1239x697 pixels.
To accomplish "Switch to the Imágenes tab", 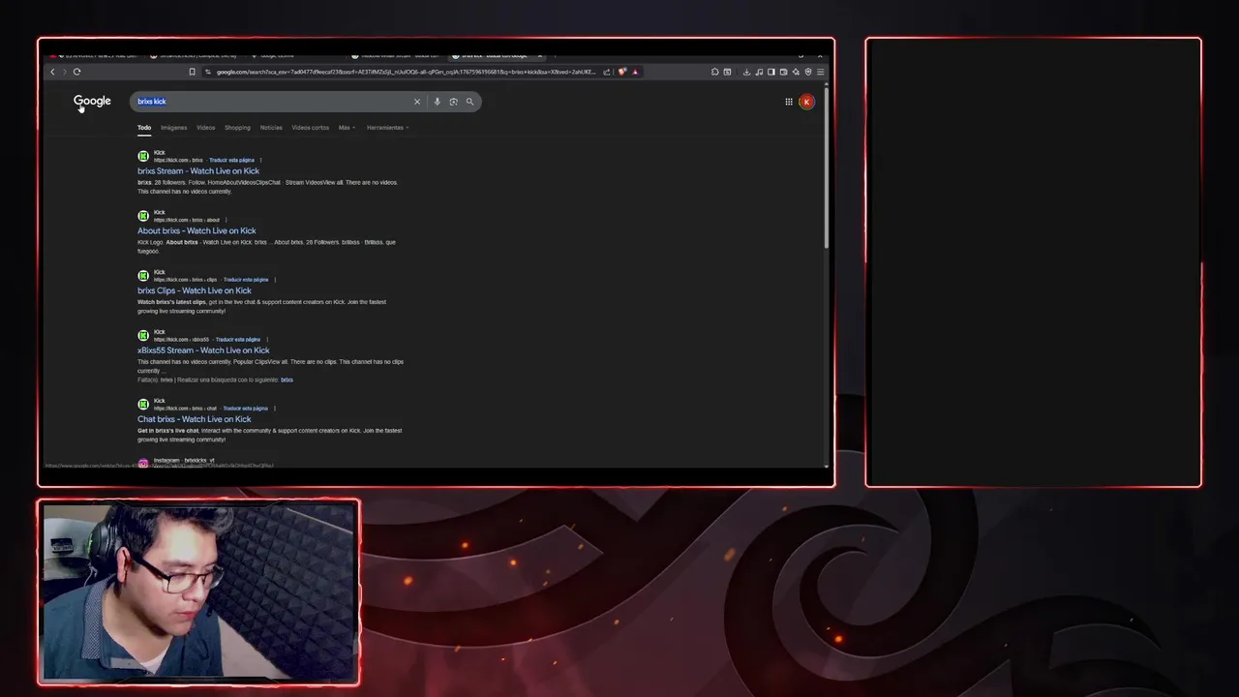I will pos(174,128).
